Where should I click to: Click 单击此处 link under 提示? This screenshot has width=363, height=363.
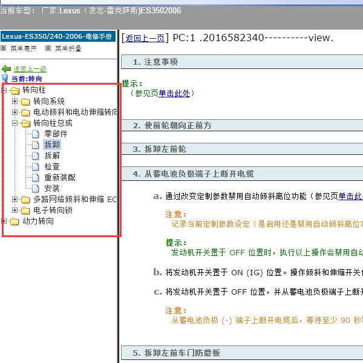[x=174, y=93]
